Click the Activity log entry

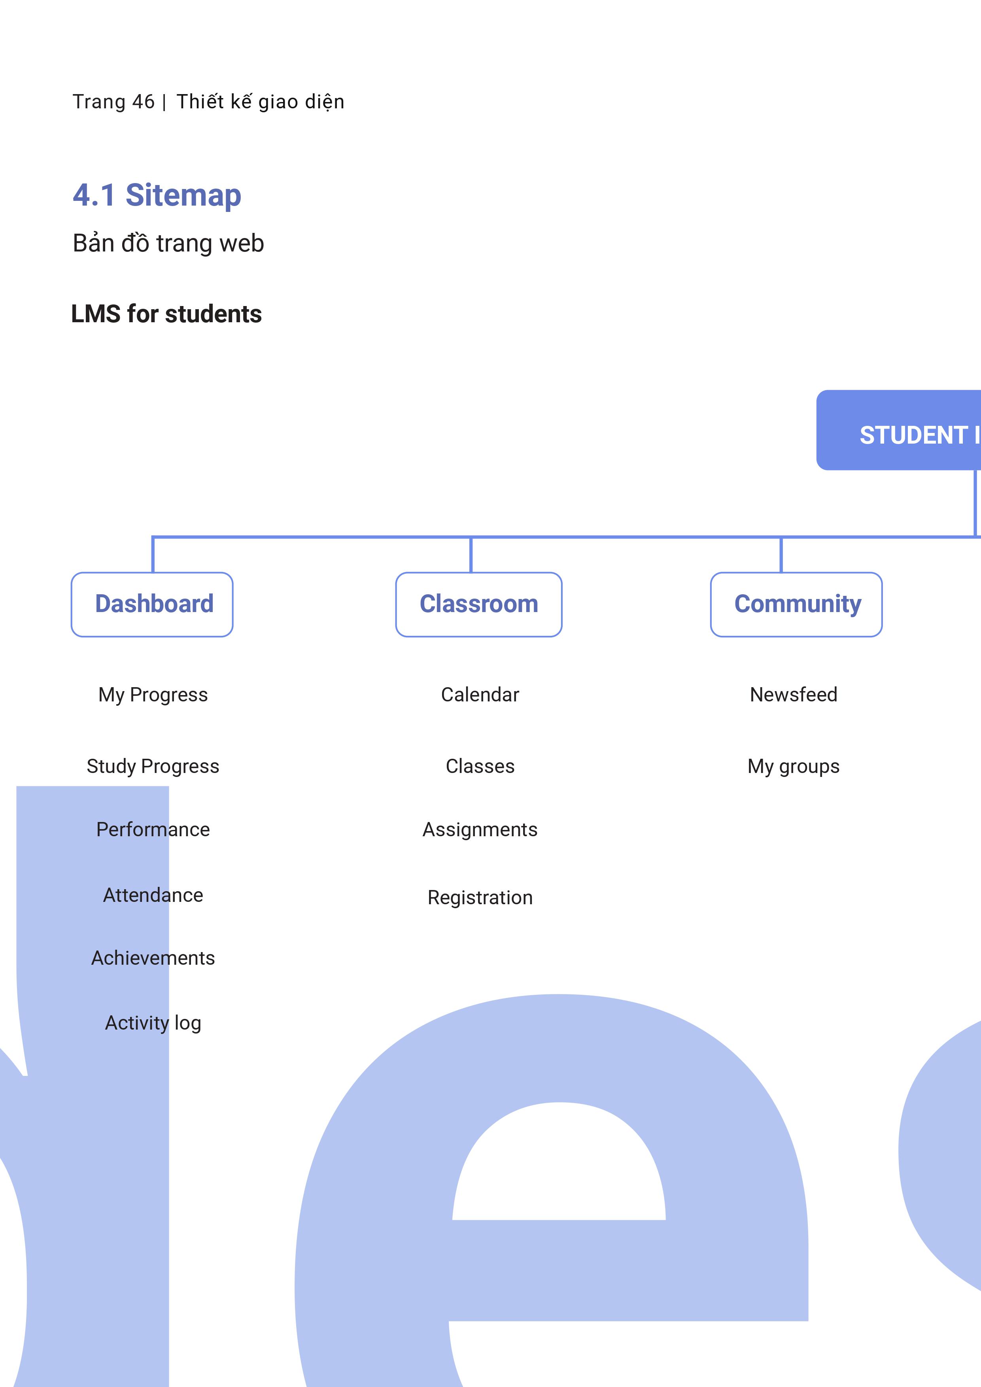coord(153,1023)
